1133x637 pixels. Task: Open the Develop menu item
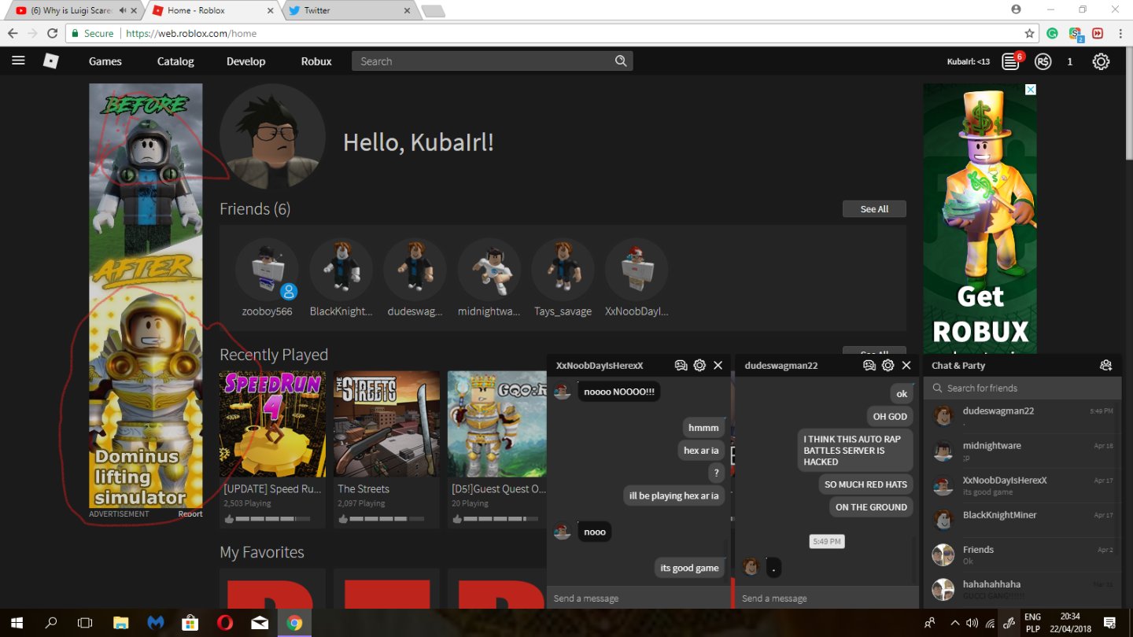245,61
